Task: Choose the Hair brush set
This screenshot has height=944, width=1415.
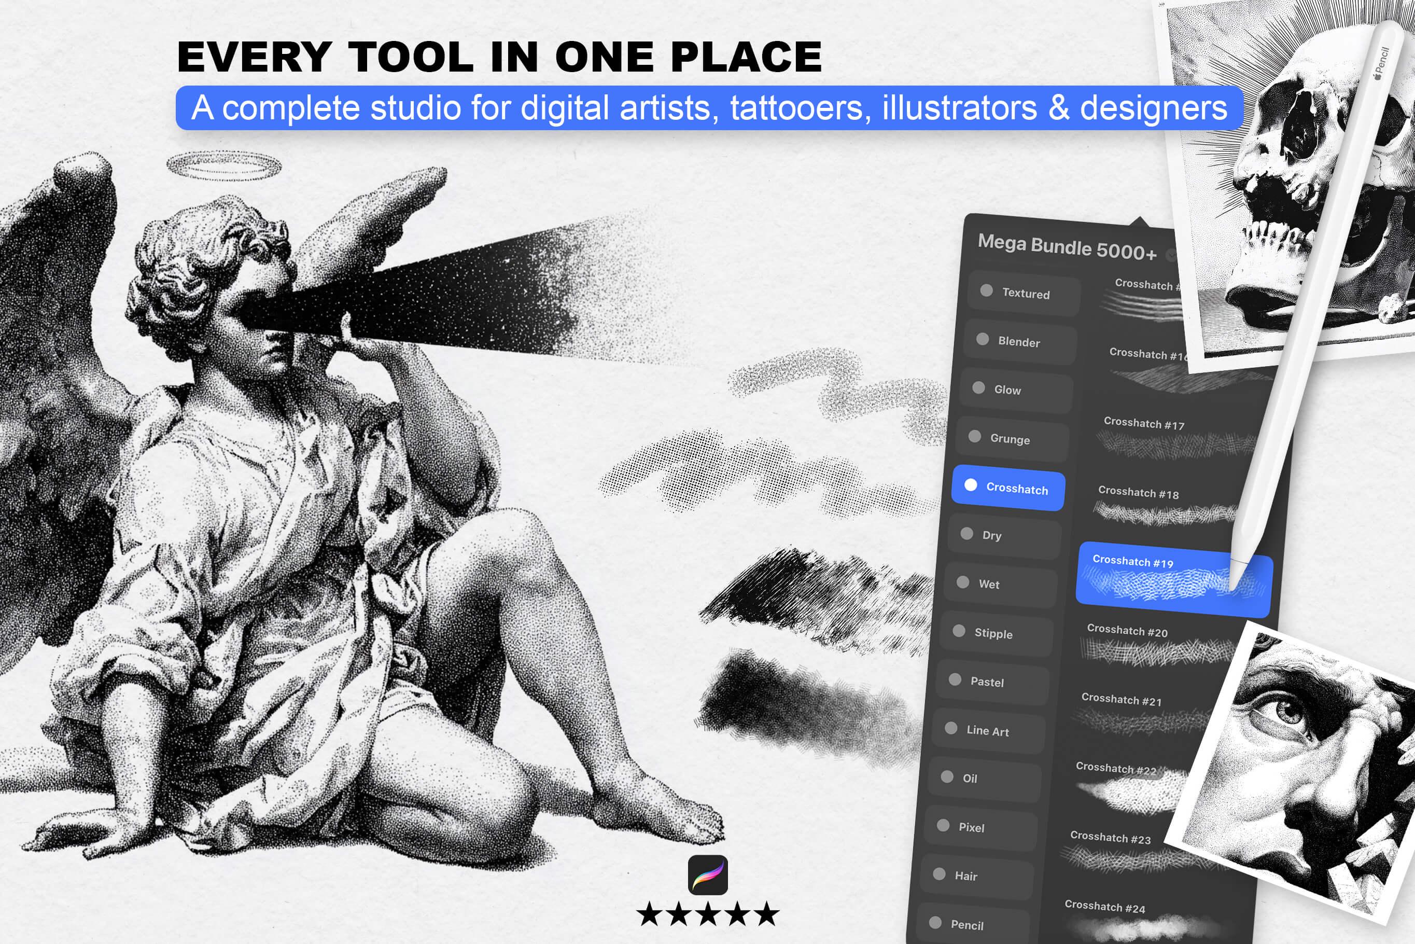Action: coord(976,876)
